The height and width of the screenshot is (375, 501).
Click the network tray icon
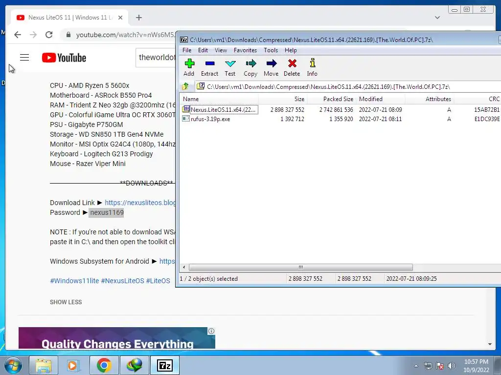click(428, 366)
